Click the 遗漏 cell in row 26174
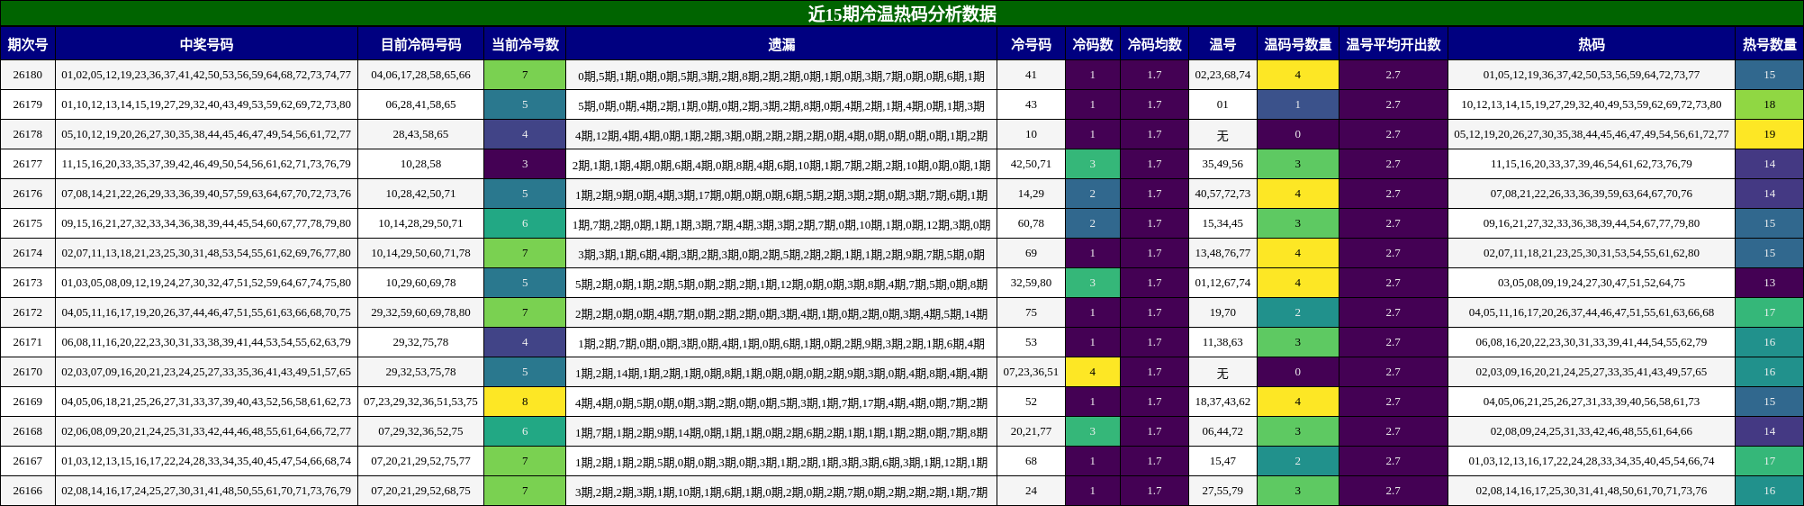This screenshot has width=1804, height=506. (781, 253)
